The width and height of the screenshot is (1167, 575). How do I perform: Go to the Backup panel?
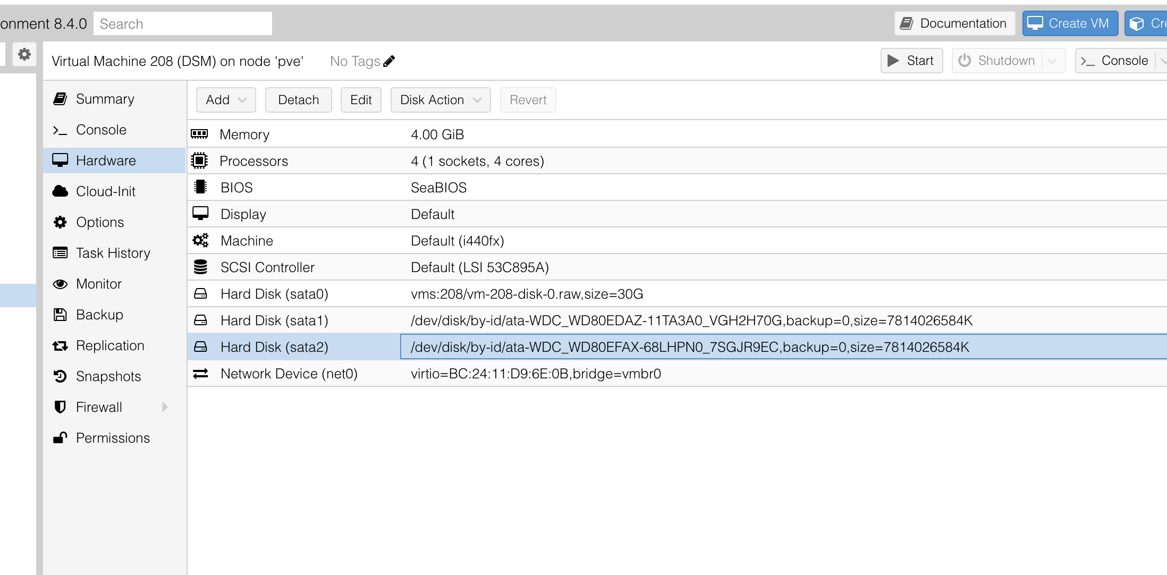click(99, 315)
